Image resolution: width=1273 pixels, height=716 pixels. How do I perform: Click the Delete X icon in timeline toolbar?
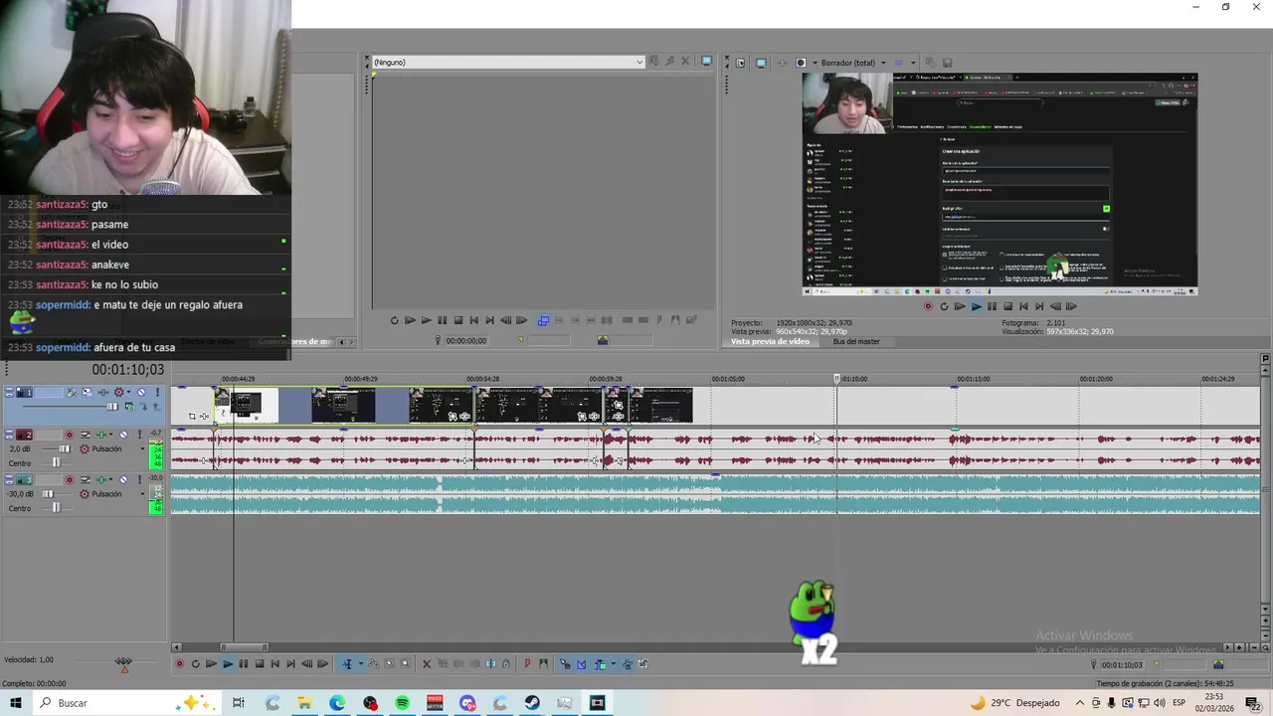pyautogui.click(x=427, y=664)
